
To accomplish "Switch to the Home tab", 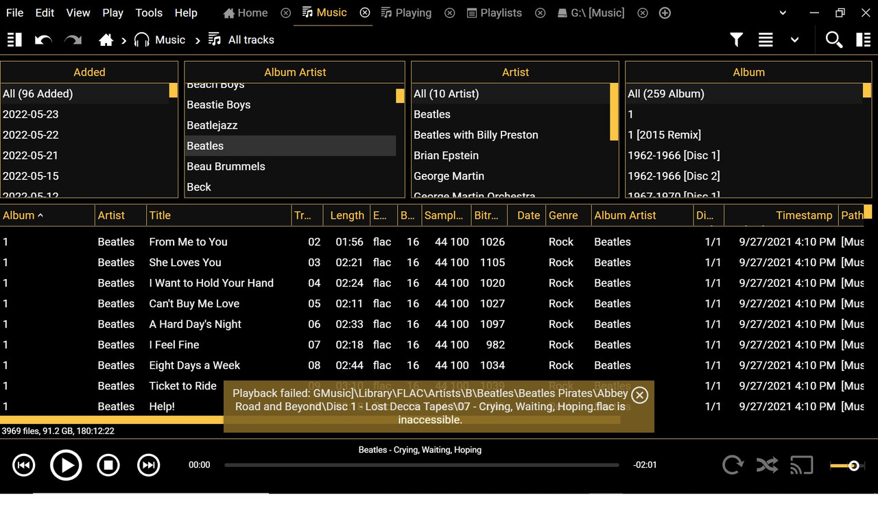I will point(246,13).
